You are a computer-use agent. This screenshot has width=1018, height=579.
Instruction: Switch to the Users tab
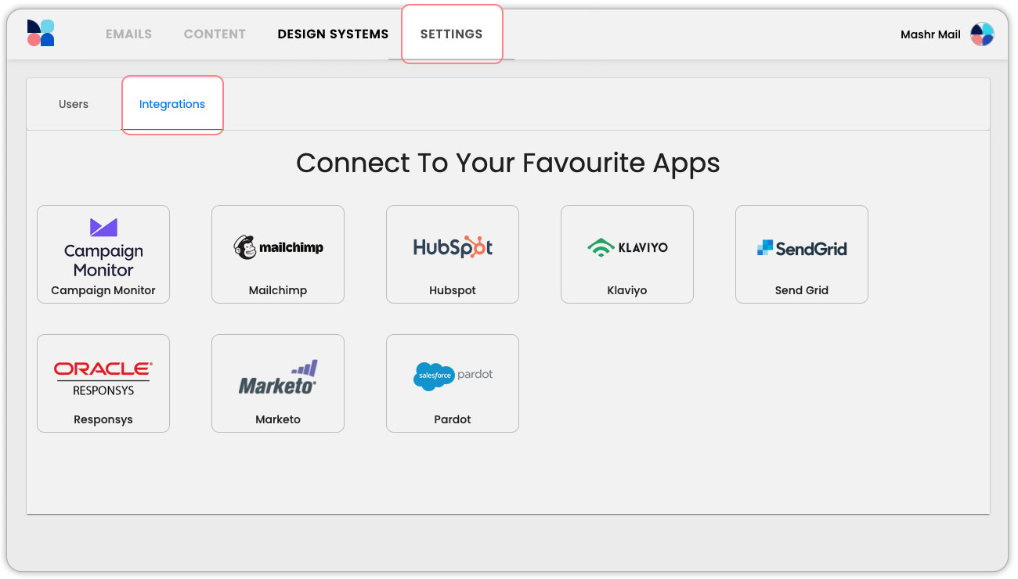[x=74, y=104]
